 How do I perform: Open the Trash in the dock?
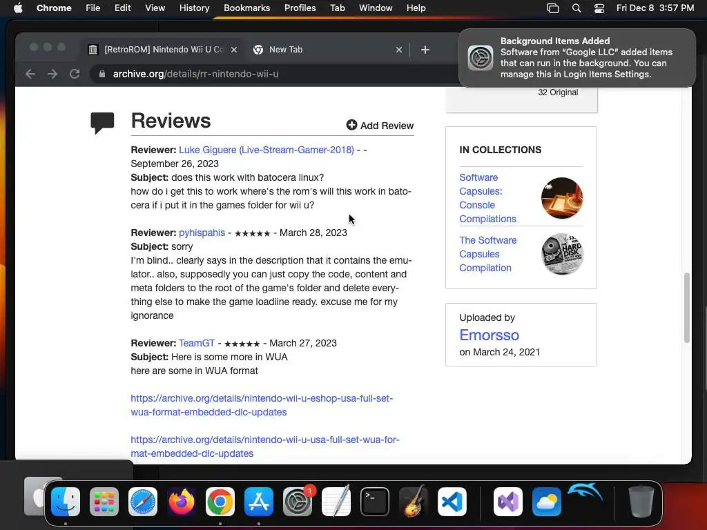(641, 501)
